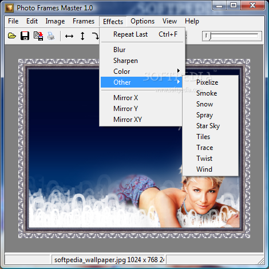Open the Image menu
This screenshot has height=269, width=269.
pyautogui.click(x=55, y=21)
